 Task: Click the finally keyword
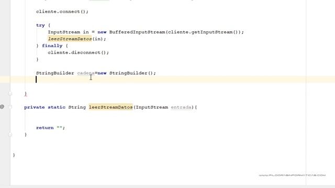(52, 45)
